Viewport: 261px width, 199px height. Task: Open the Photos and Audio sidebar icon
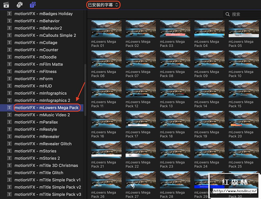point(19,5)
